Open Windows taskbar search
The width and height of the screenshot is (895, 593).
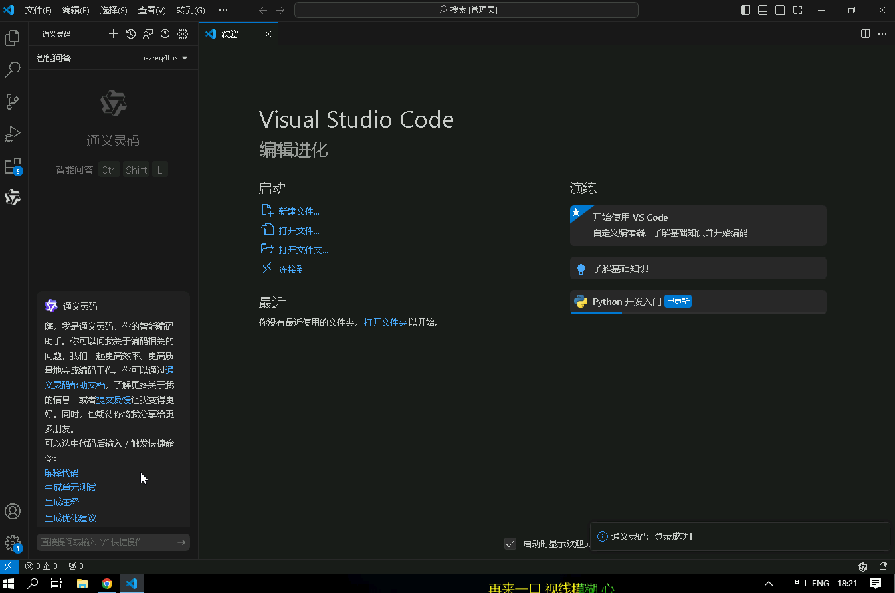click(33, 584)
